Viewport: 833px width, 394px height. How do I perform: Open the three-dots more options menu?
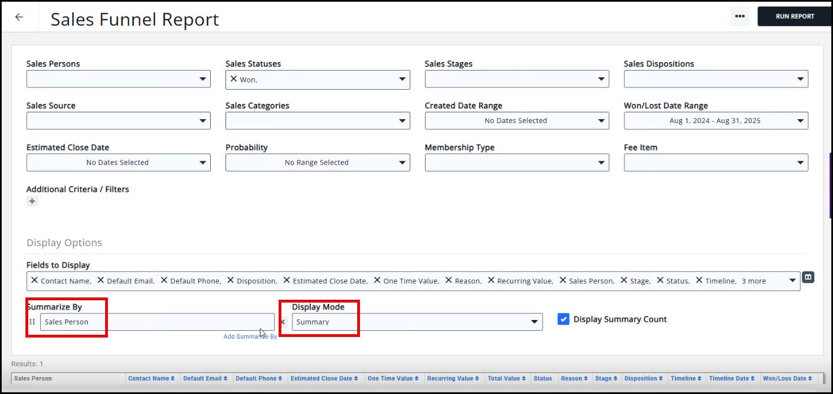(740, 16)
